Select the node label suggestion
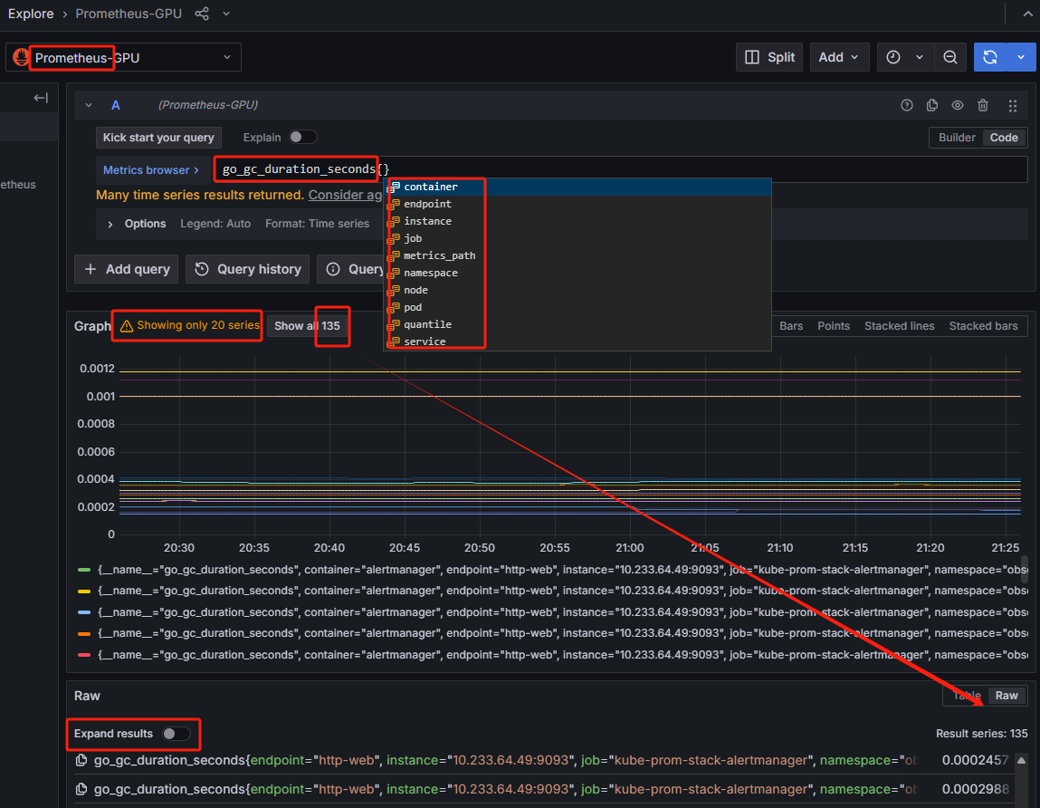The width and height of the screenshot is (1040, 808). pos(577,290)
